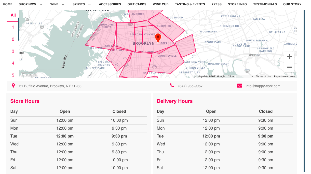Open Google logo link on the map
311x174 pixels.
29,75
